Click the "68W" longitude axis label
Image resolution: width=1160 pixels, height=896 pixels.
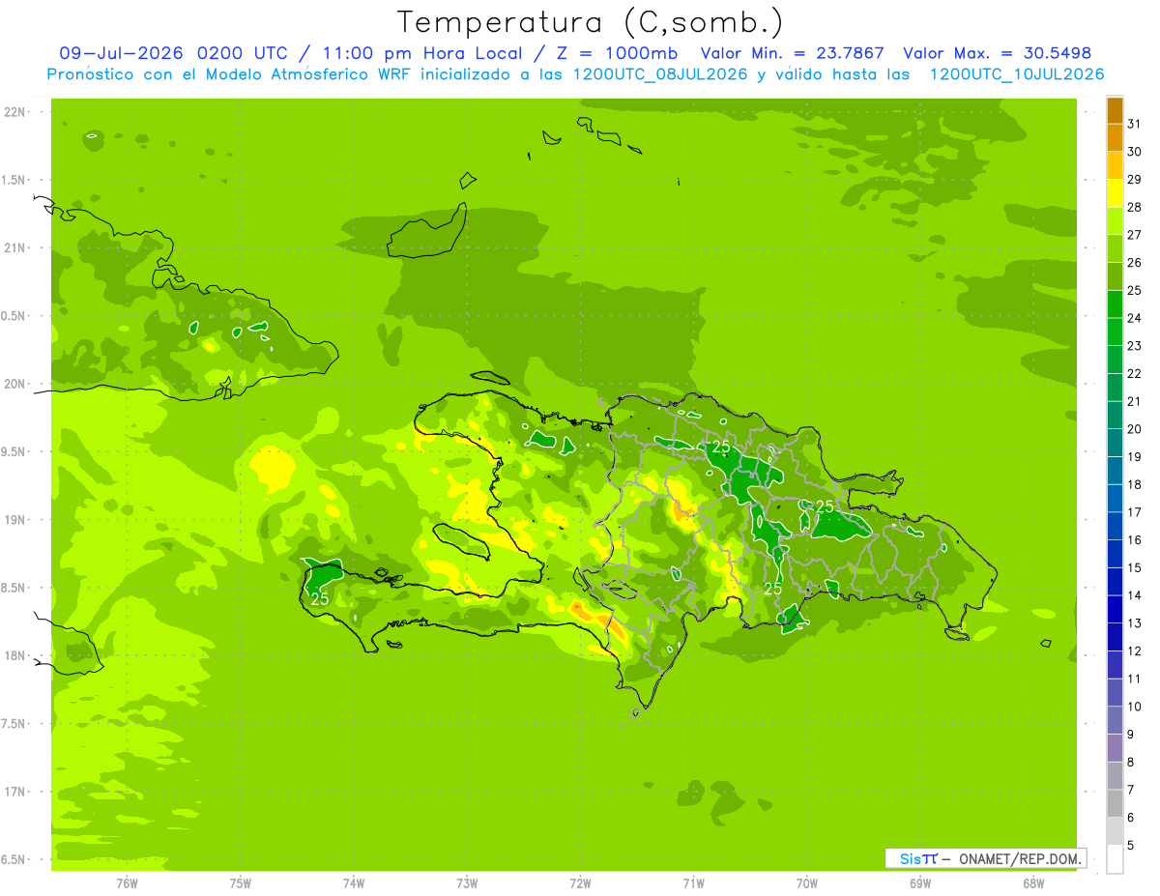click(1033, 883)
